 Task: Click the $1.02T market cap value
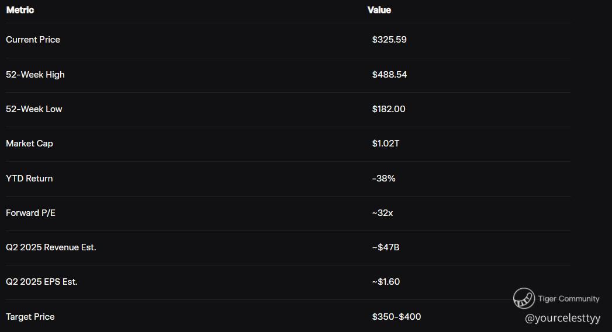[386, 144]
